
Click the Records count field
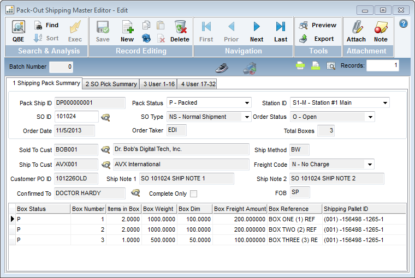pyautogui.click(x=383, y=65)
